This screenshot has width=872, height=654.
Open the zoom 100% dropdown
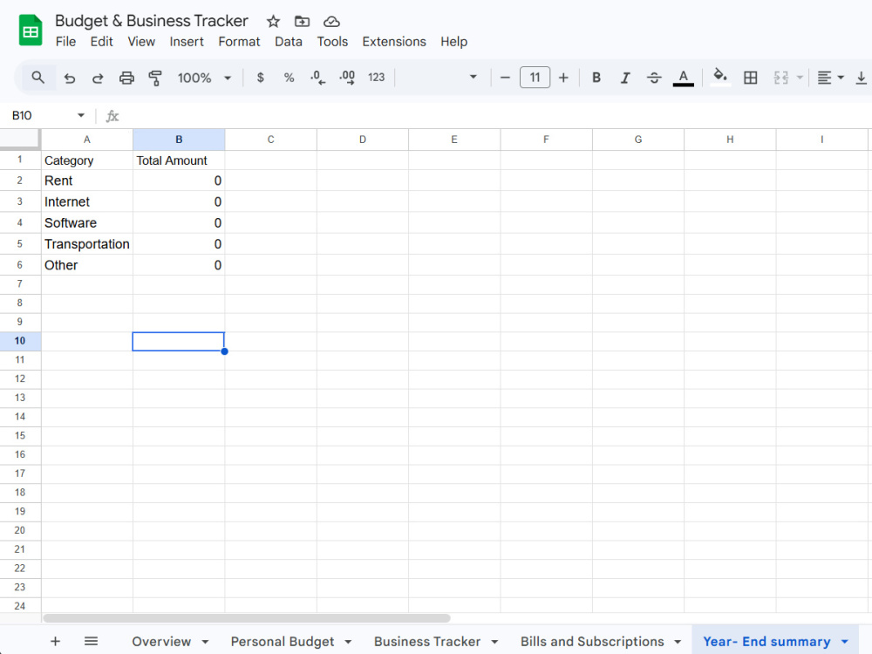click(204, 78)
